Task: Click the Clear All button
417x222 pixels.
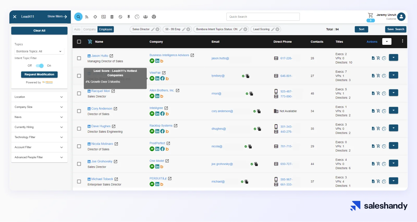Action: pos(39,31)
